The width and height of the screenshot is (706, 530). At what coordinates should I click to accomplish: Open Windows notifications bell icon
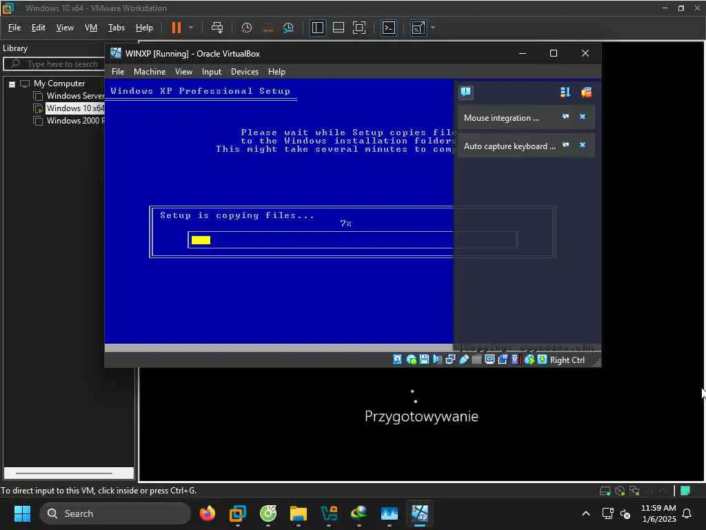point(687,513)
